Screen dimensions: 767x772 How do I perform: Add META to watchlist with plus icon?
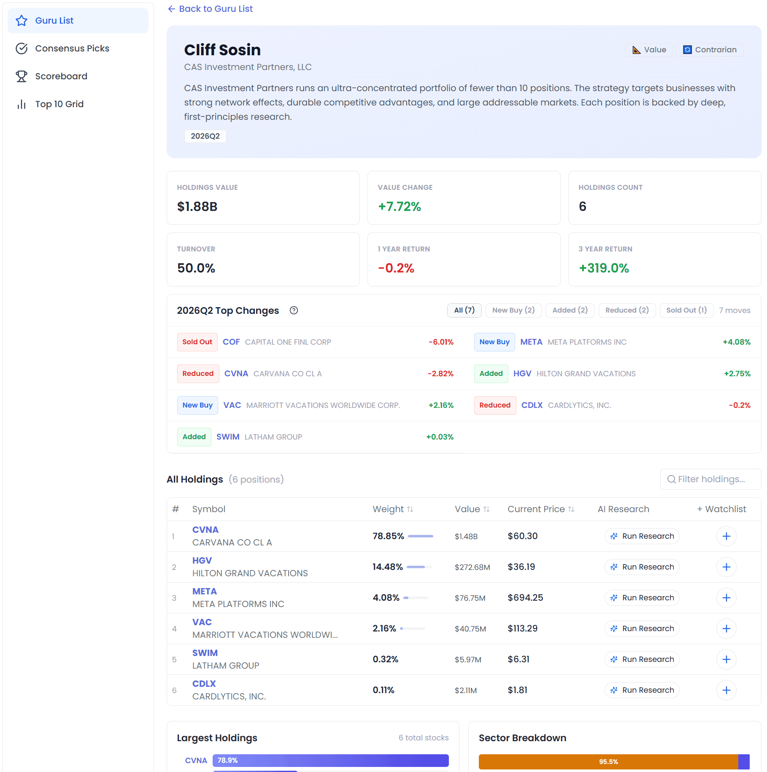click(x=726, y=598)
